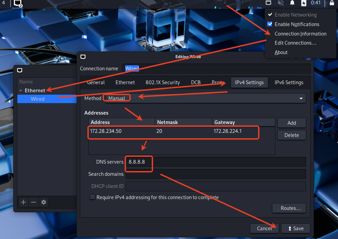Collapse the Ethernet tree group
This screenshot has height=239, width=338.
coord(21,91)
